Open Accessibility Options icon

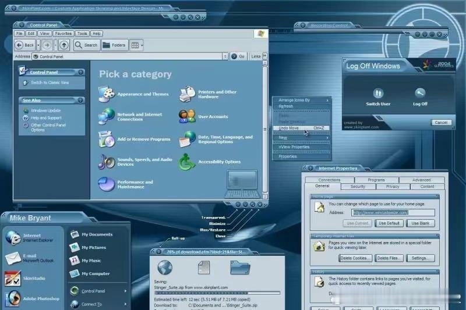click(187, 162)
